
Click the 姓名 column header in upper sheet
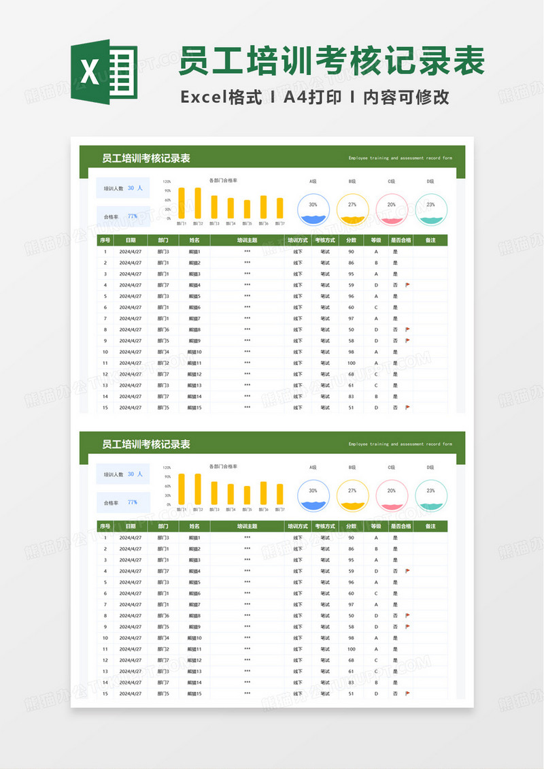pos(194,240)
